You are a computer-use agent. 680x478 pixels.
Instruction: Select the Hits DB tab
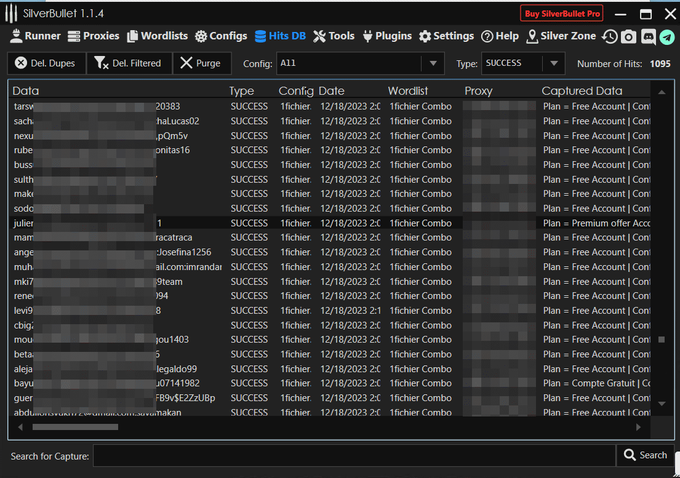coord(280,36)
